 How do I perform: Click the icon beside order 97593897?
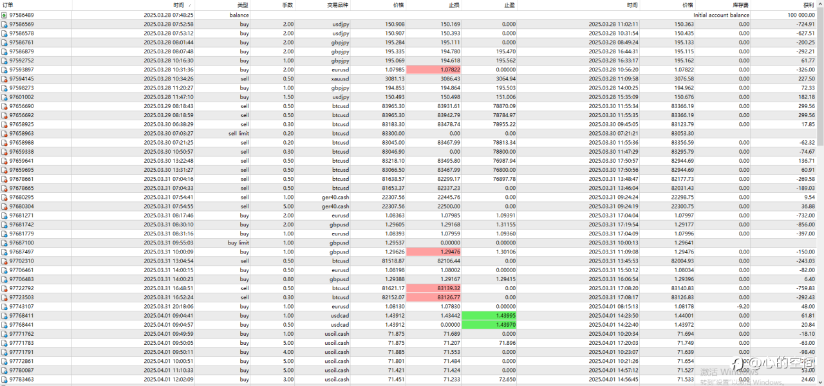[5, 69]
